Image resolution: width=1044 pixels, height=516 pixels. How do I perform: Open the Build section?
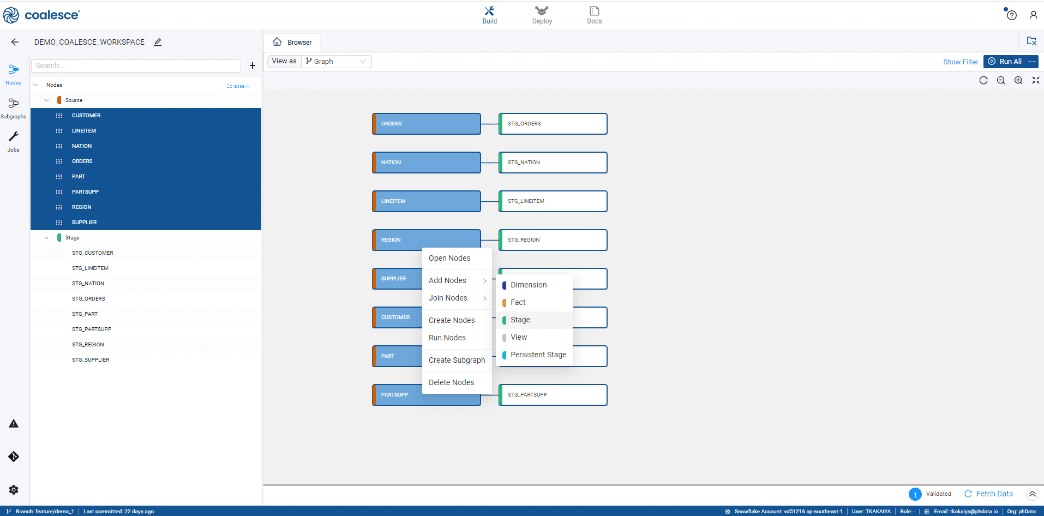[489, 15]
